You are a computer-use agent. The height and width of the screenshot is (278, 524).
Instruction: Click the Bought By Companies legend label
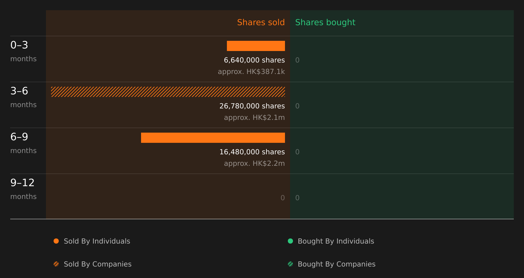point(336,264)
